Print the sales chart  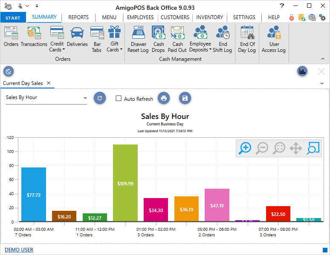point(164,98)
